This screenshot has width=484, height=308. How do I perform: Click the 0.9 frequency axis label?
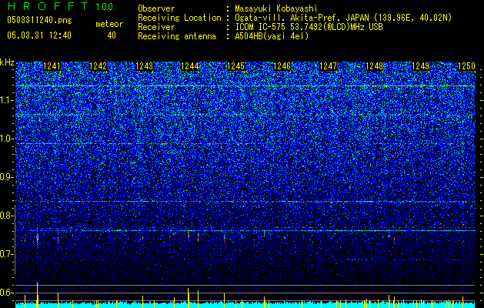(7, 177)
